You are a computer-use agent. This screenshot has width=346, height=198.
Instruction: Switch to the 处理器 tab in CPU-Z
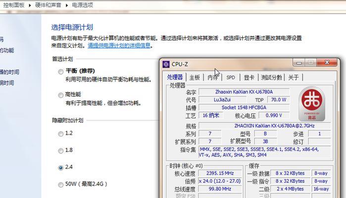175,77
